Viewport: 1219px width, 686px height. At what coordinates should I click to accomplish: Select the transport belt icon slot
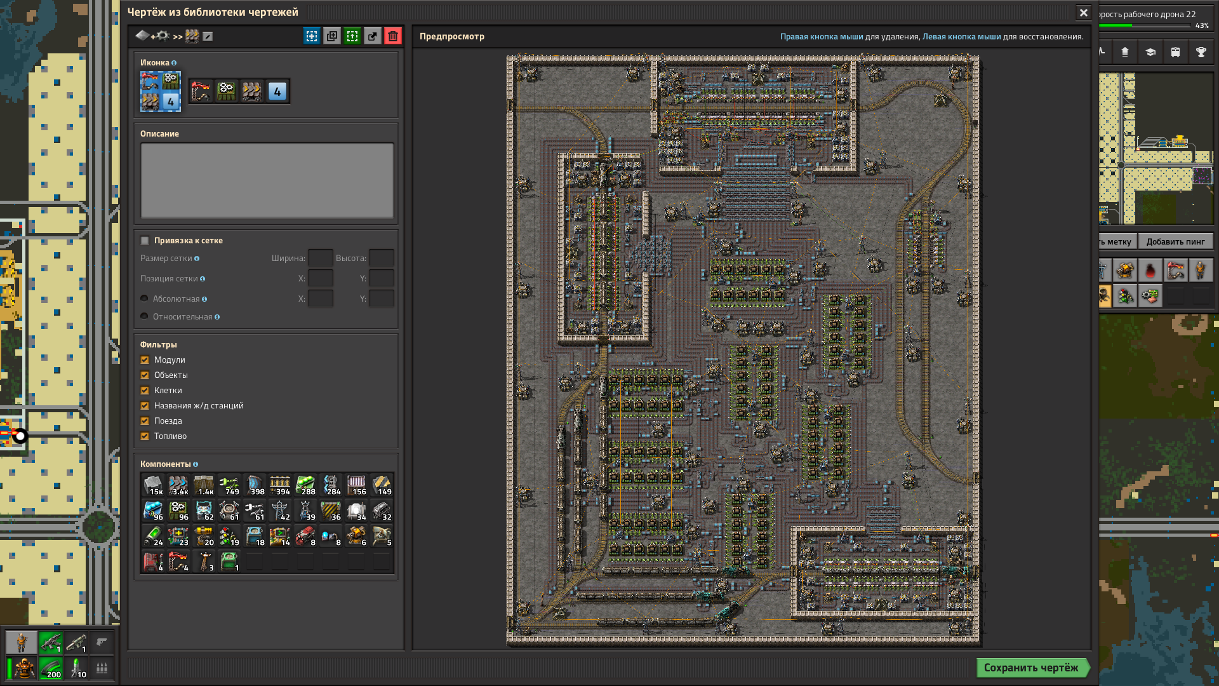[252, 91]
